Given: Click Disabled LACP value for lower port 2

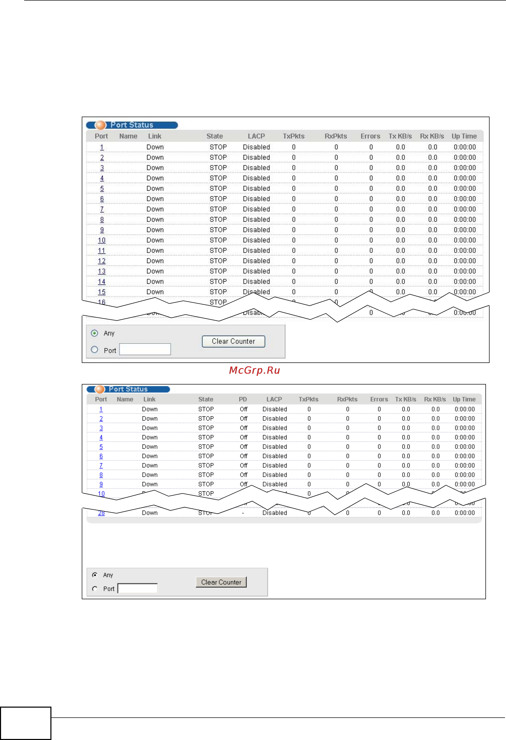Looking at the screenshot, I should (x=275, y=419).
